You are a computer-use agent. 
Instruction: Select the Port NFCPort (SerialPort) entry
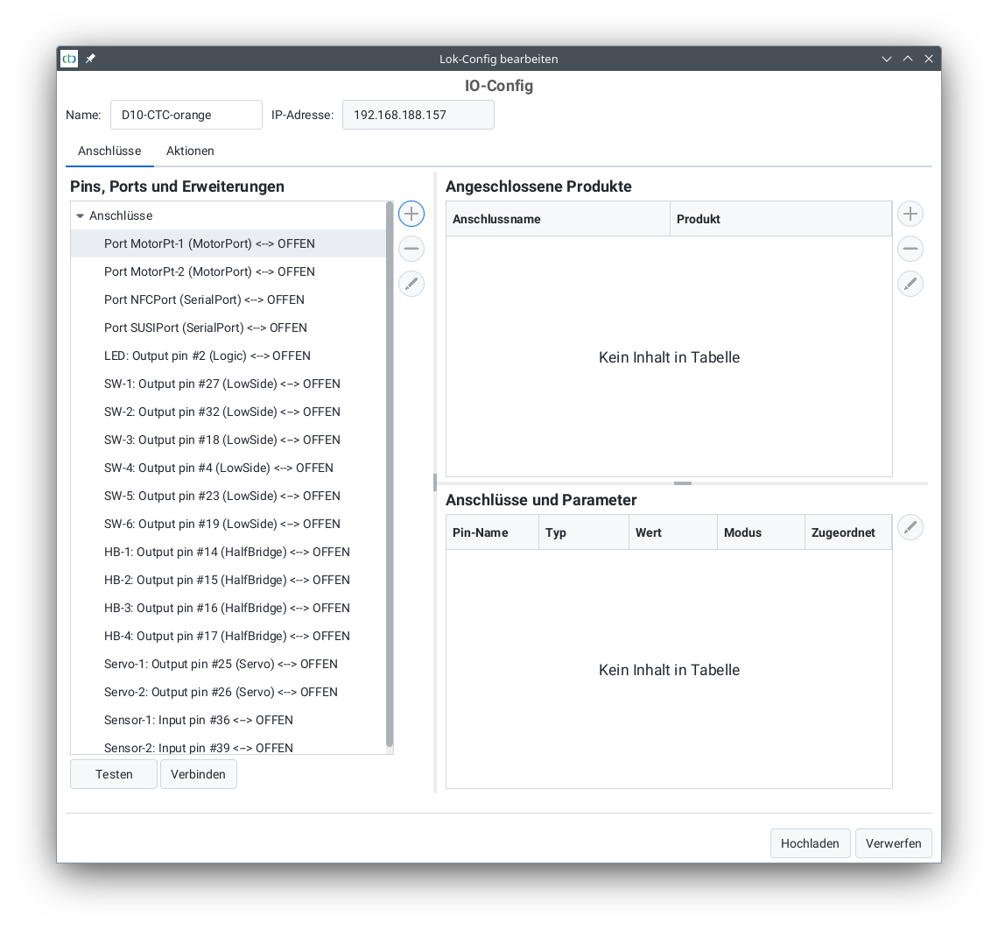204,299
